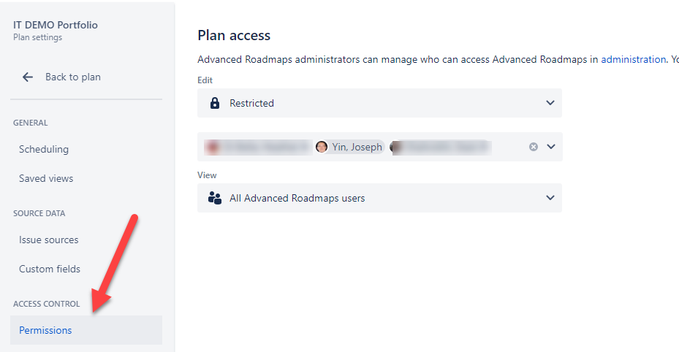Expand the View access dropdown chevron
The width and height of the screenshot is (679, 352).
coord(550,198)
